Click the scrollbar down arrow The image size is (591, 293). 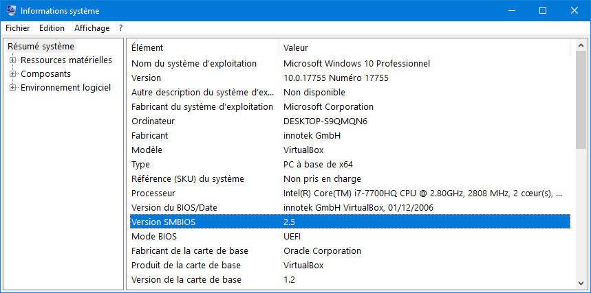coord(581,283)
